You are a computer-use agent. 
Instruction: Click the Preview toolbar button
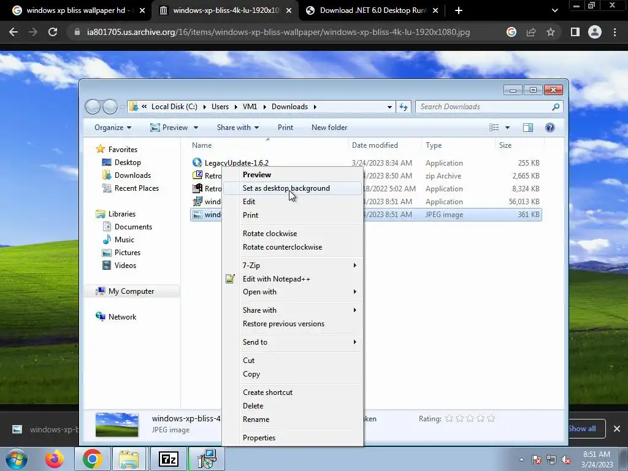169,128
